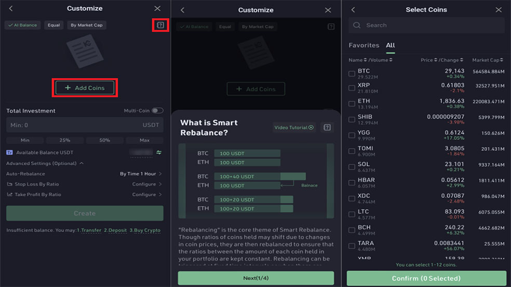The height and width of the screenshot is (287, 511).
Task: Go back from the Select Coins panel
Action: coord(353,10)
